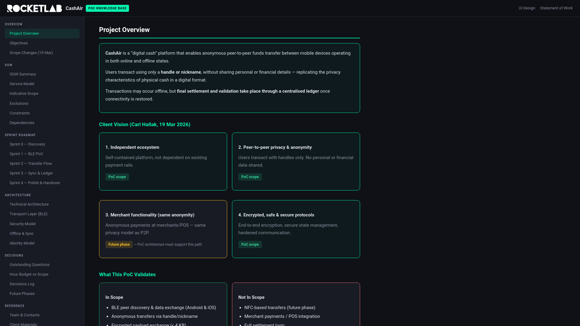Navigate to Service Model

point(42,84)
